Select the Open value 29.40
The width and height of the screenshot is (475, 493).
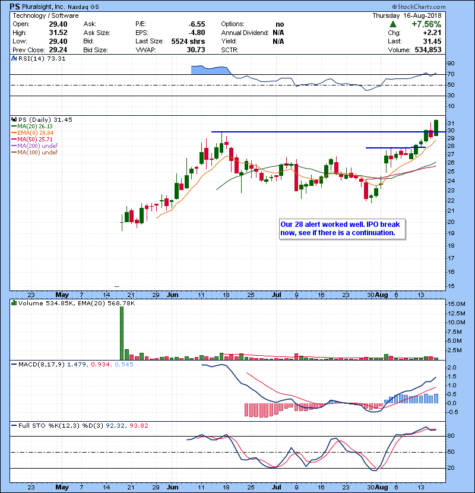point(58,24)
